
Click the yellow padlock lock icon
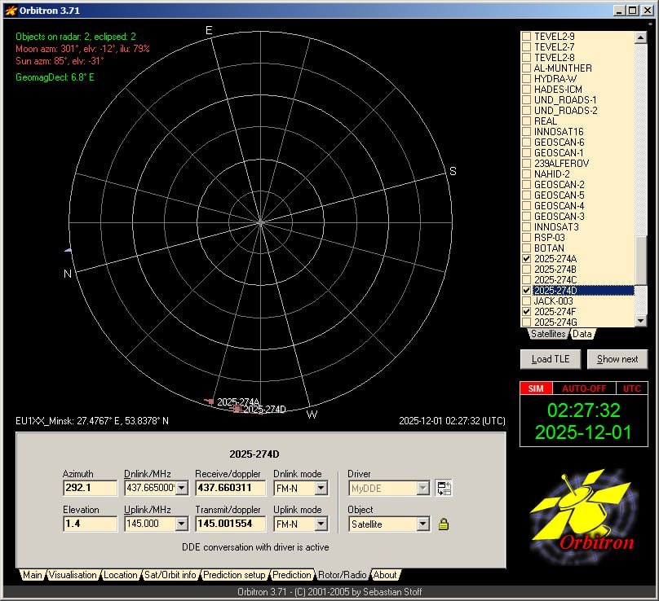443,524
